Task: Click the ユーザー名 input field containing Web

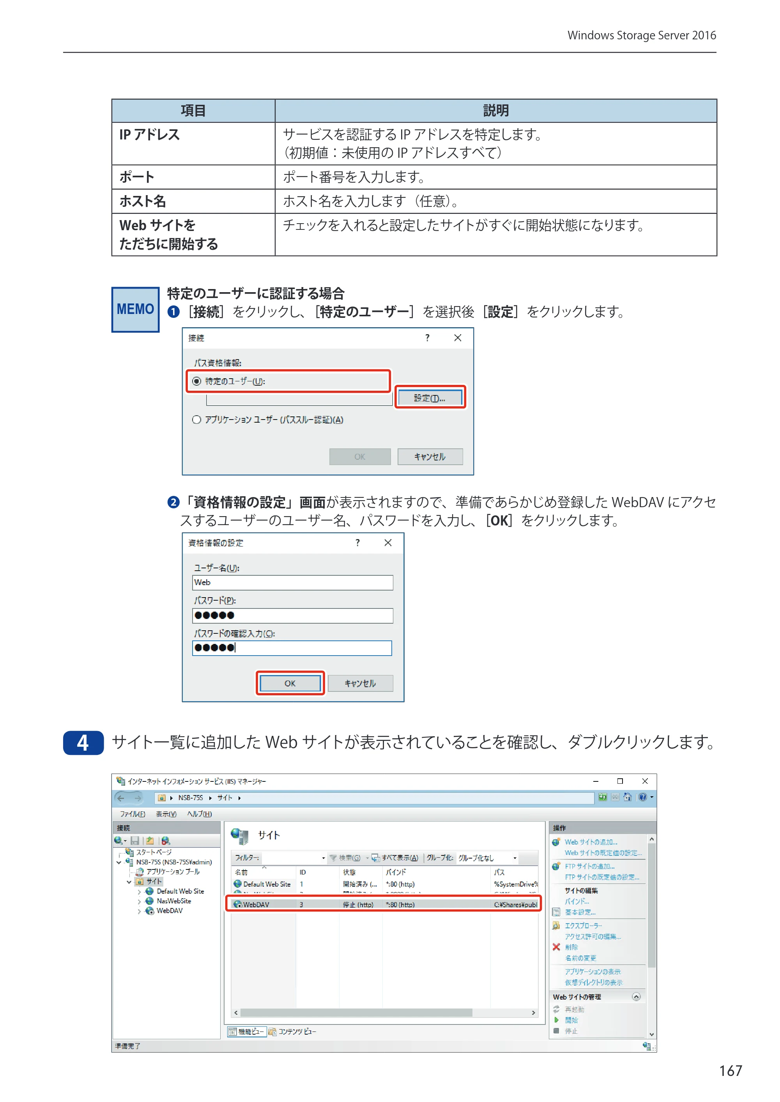Action: click(292, 582)
